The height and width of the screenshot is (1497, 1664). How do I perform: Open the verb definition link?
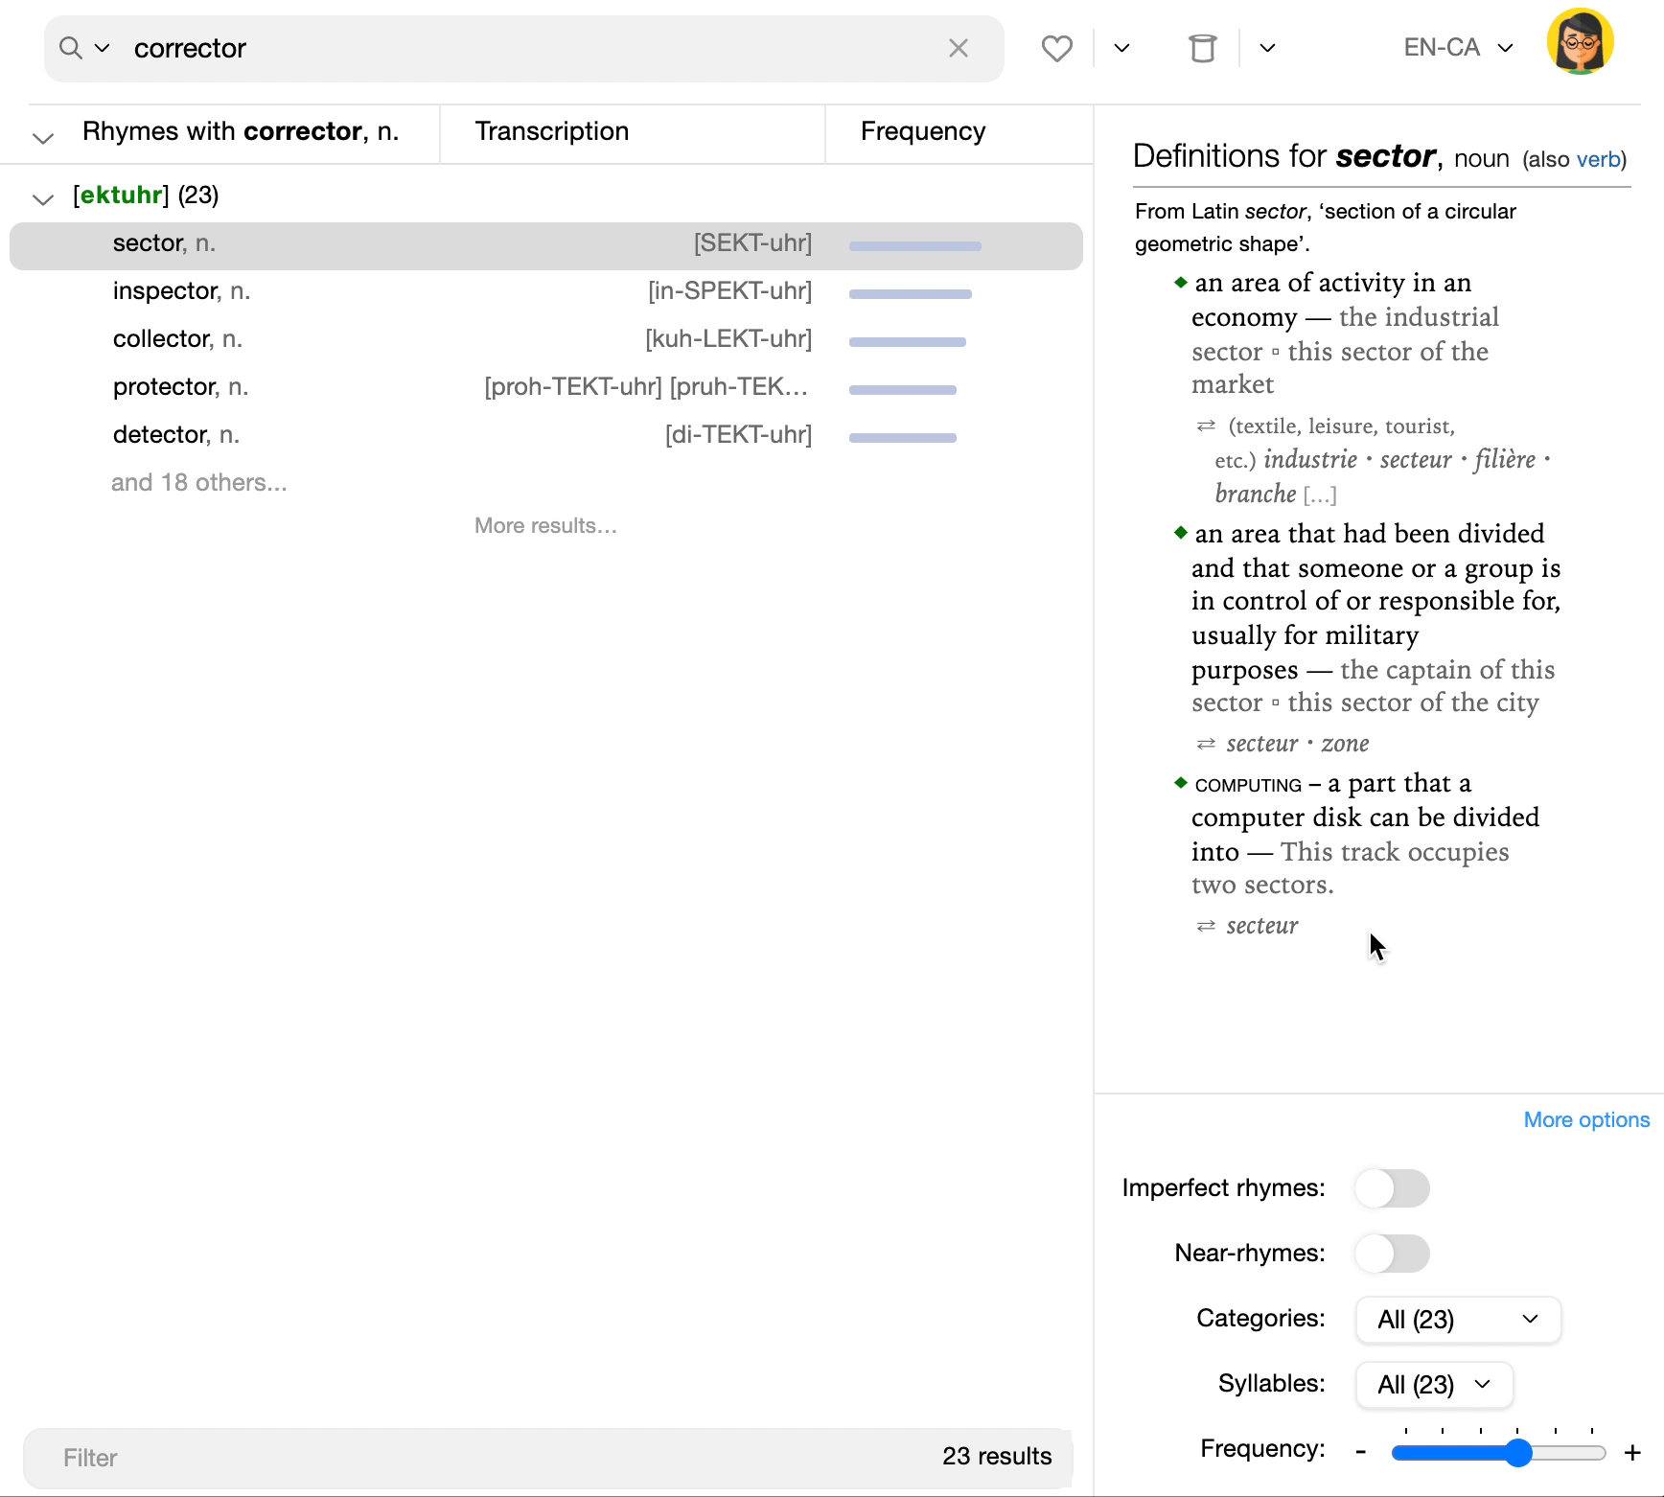coord(1598,159)
